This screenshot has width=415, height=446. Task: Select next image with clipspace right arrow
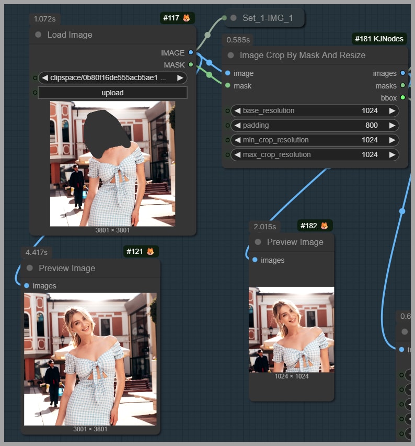click(x=180, y=78)
